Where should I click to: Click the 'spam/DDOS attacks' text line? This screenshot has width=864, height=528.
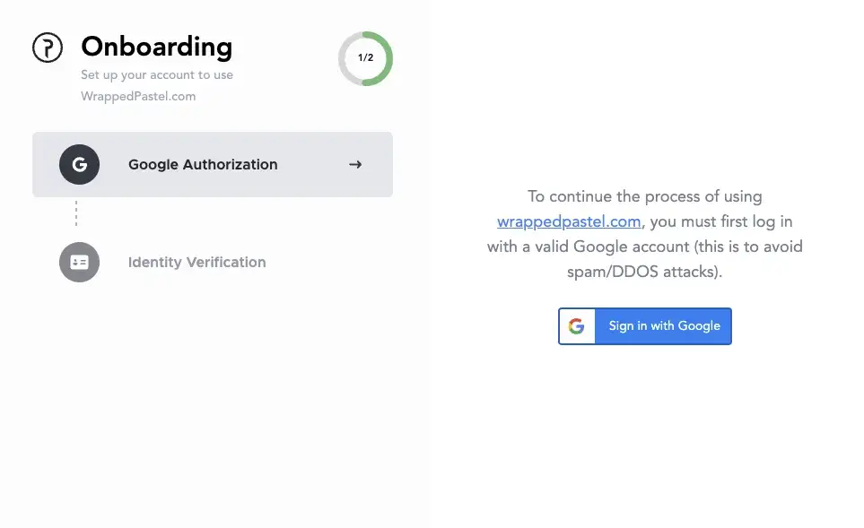644,272
